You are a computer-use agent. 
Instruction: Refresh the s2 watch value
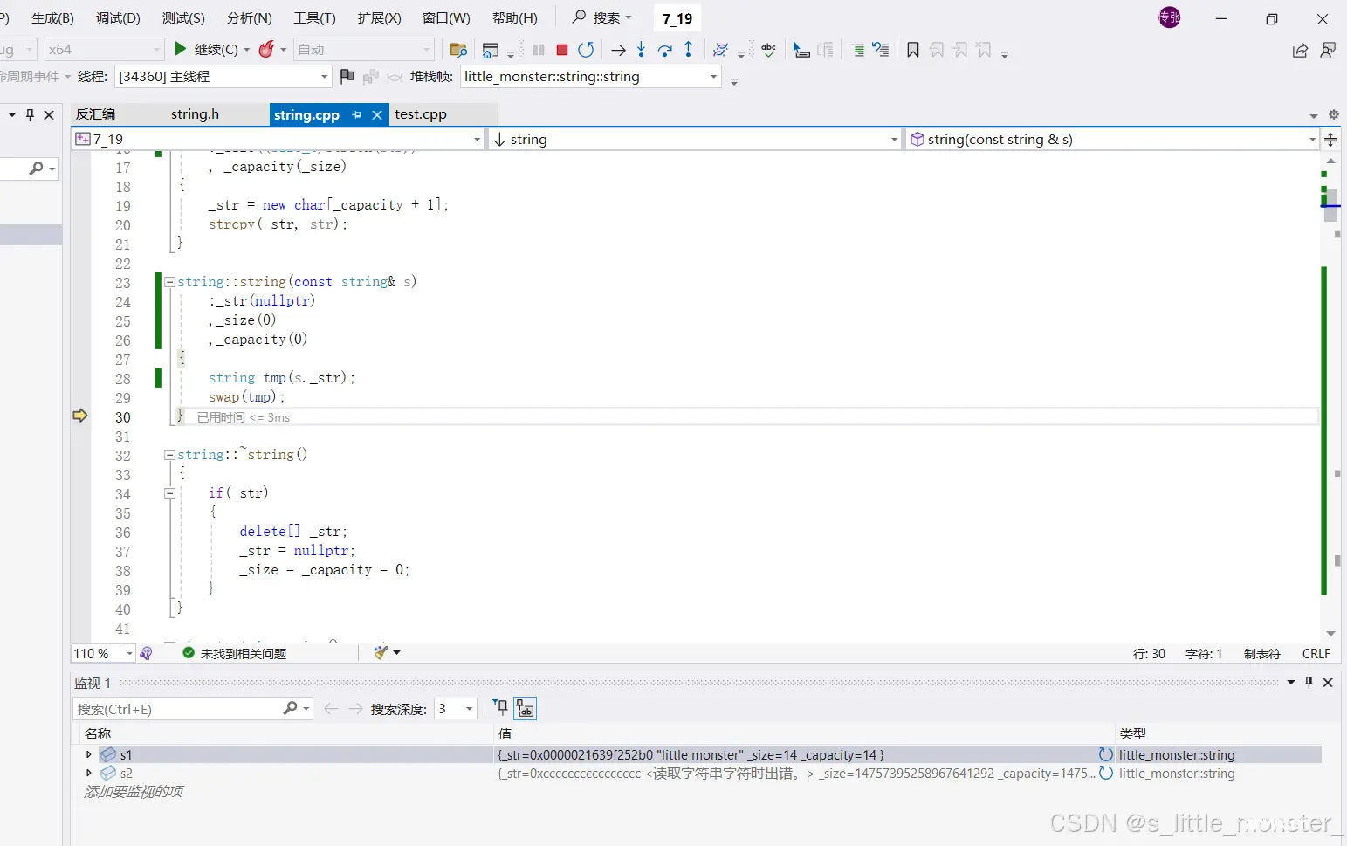(1105, 773)
